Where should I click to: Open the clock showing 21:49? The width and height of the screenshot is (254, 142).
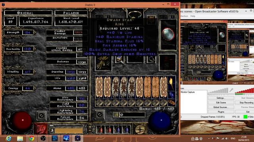[x=244, y=138]
